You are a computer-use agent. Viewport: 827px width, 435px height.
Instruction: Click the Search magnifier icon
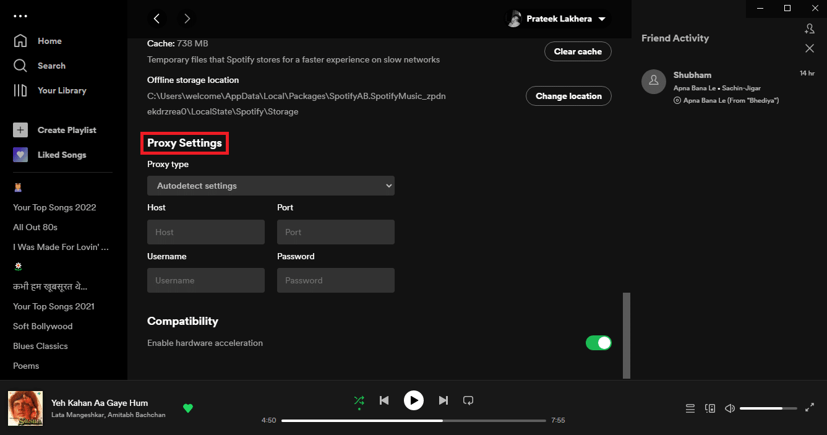20,66
